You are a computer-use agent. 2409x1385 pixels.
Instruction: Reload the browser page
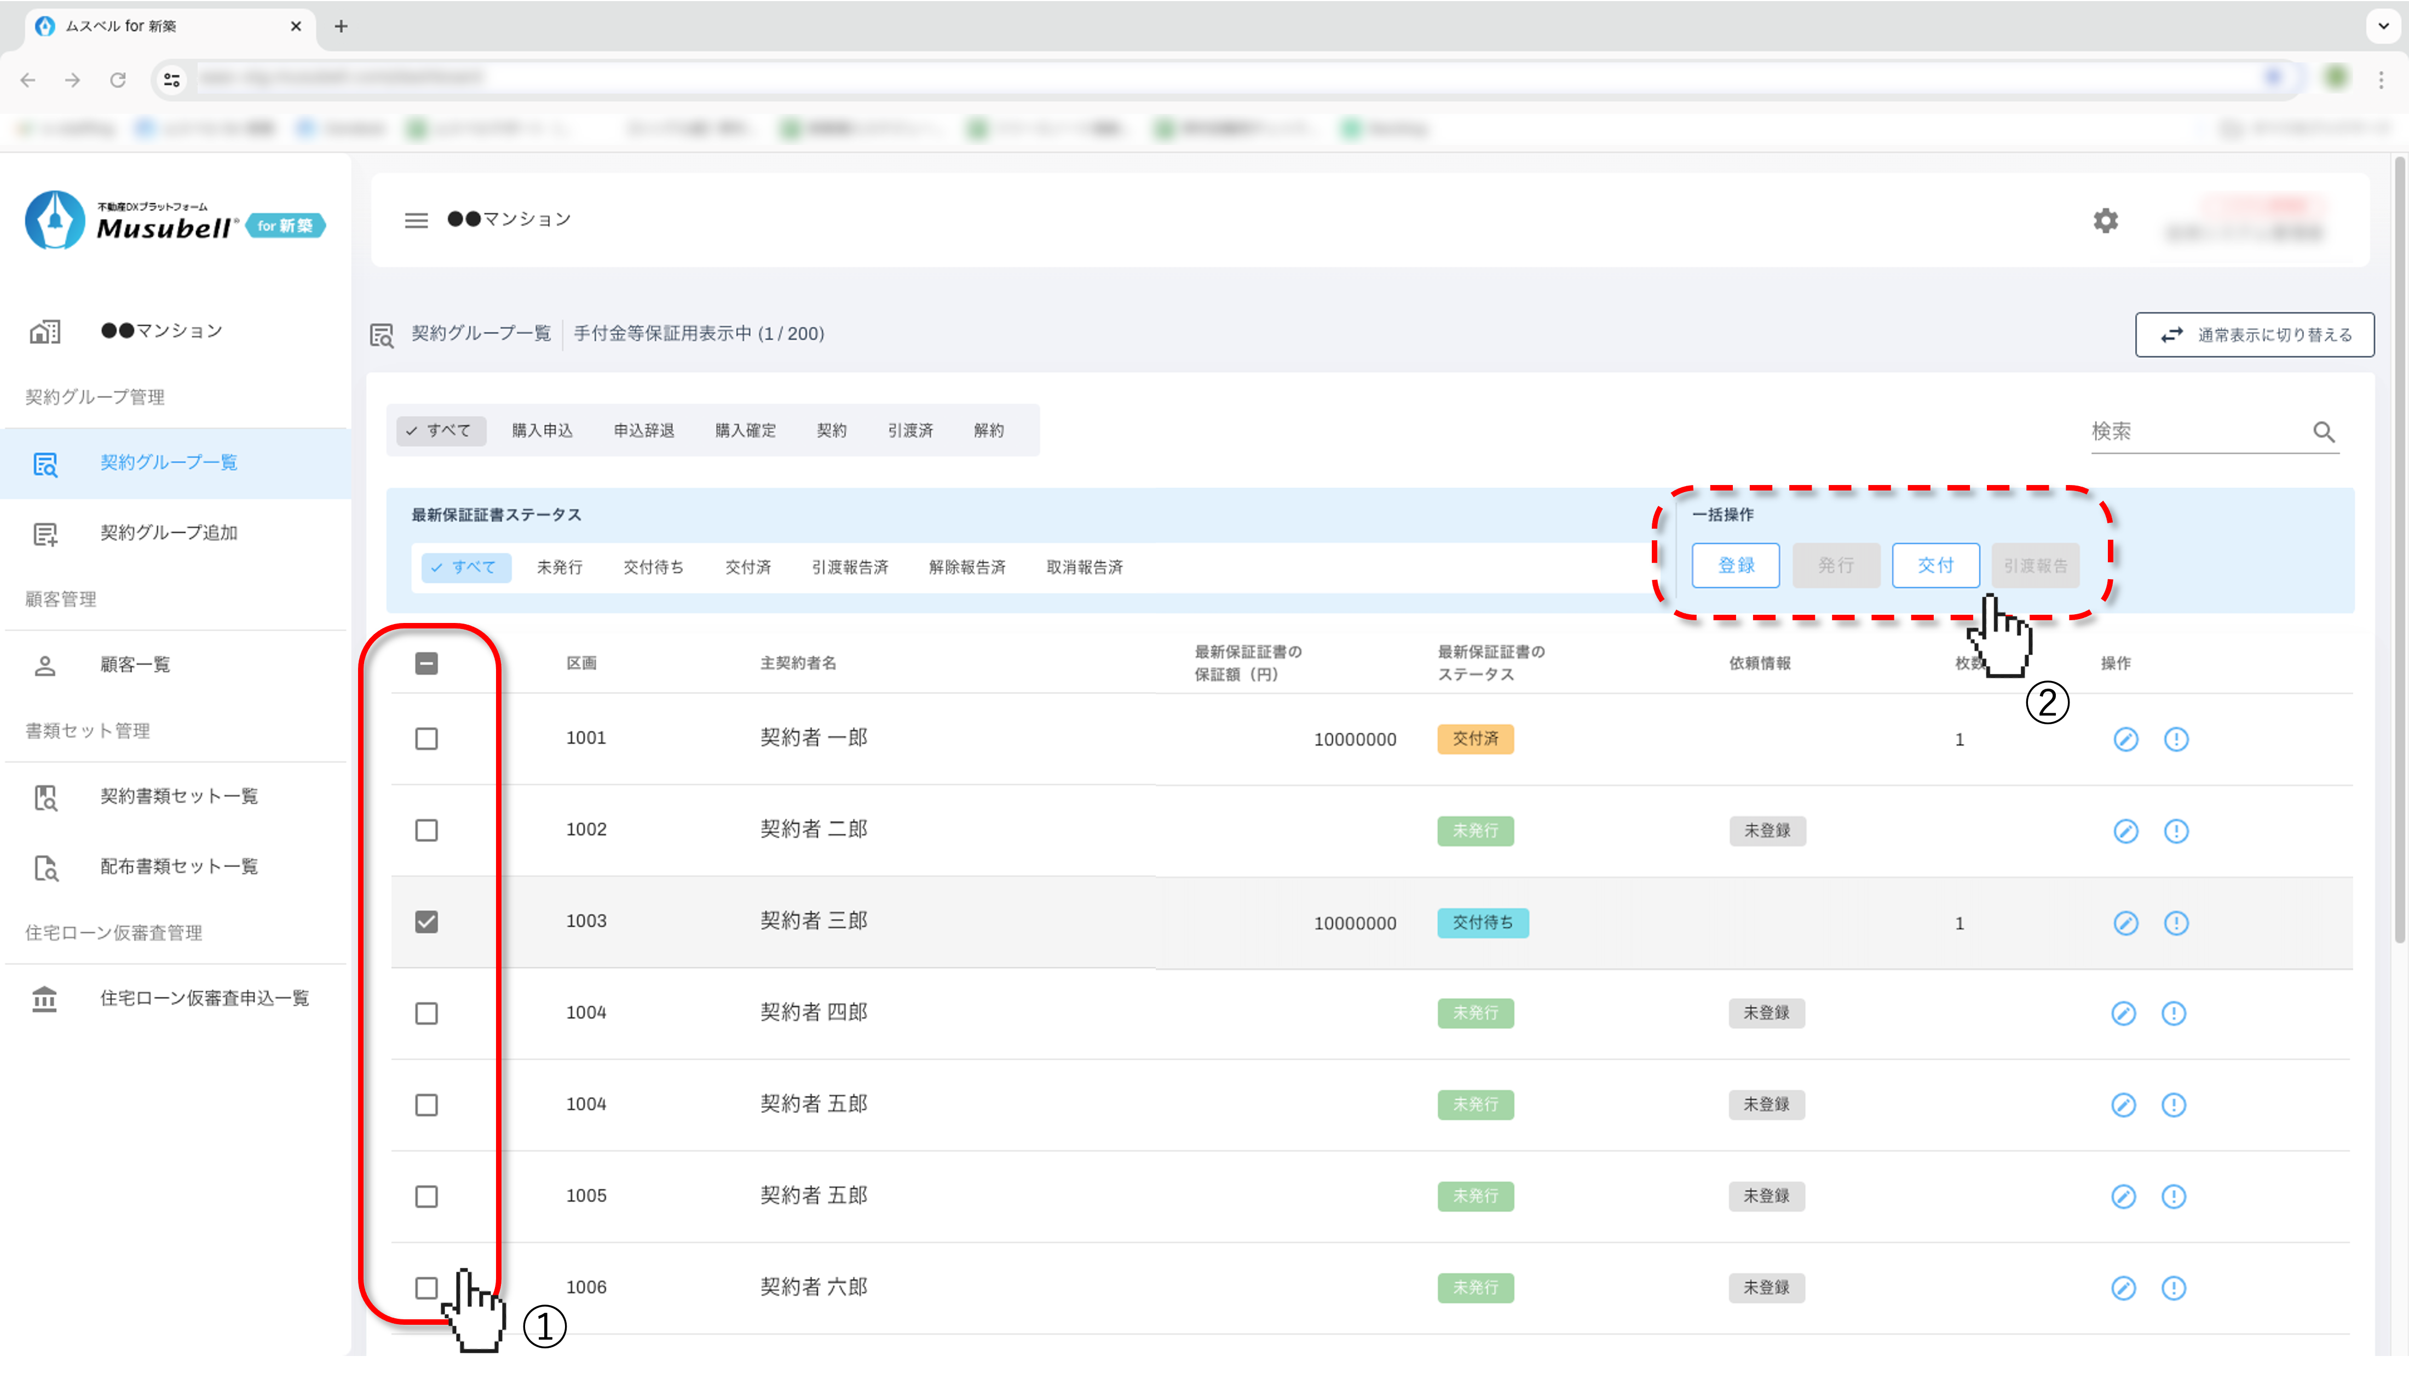pos(118,80)
